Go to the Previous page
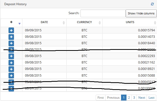Image resolution: width=157 pixels, height=101 pixels. click(x=113, y=98)
